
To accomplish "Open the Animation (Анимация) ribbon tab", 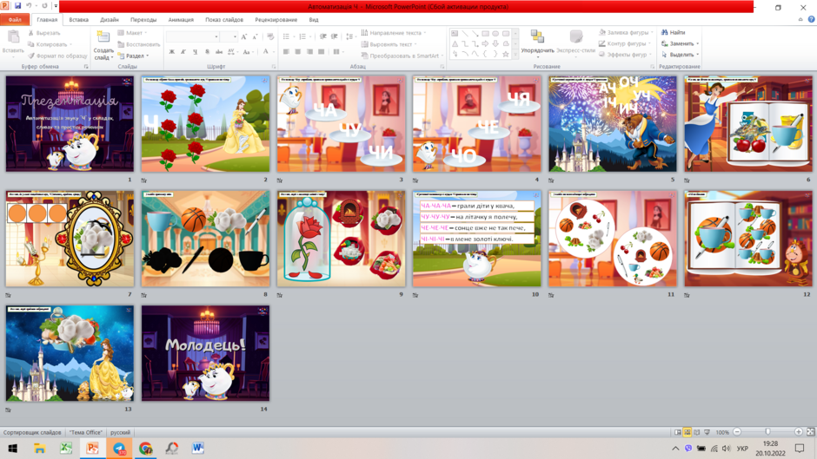I will [x=181, y=20].
